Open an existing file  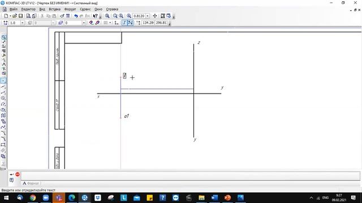pos(15,16)
